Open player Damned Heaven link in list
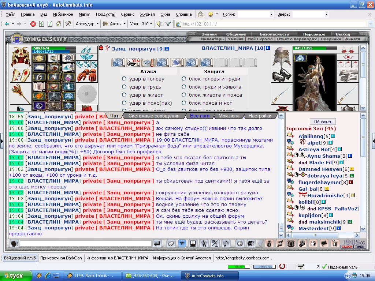375x281 pixels. point(320,169)
